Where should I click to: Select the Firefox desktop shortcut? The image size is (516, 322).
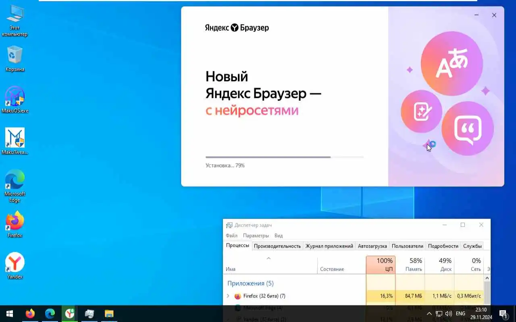pyautogui.click(x=15, y=225)
